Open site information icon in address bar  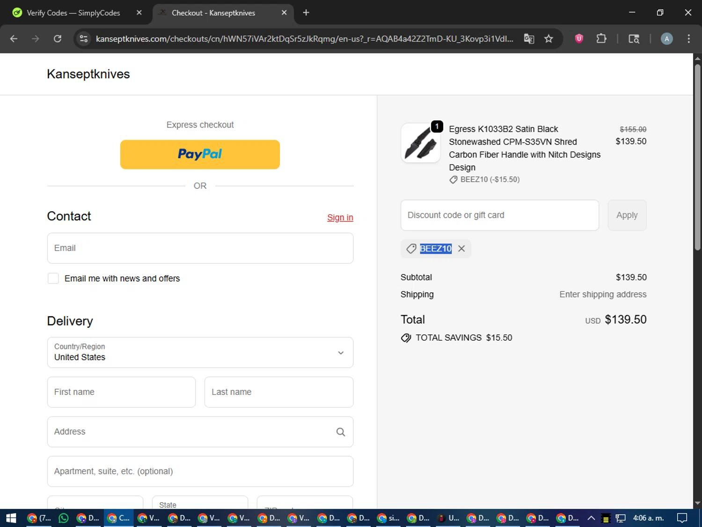[x=84, y=38]
